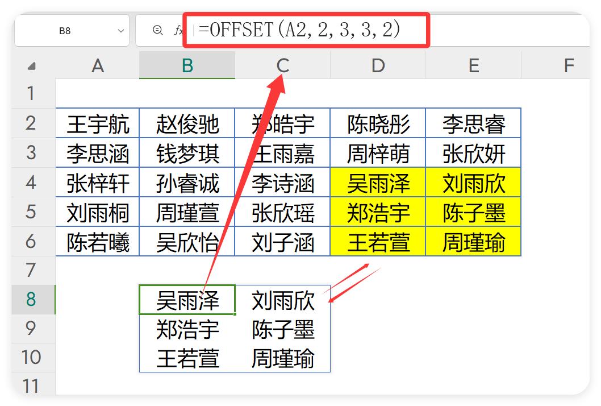
Task: Click cell containing 刘子涵
Action: (x=282, y=241)
